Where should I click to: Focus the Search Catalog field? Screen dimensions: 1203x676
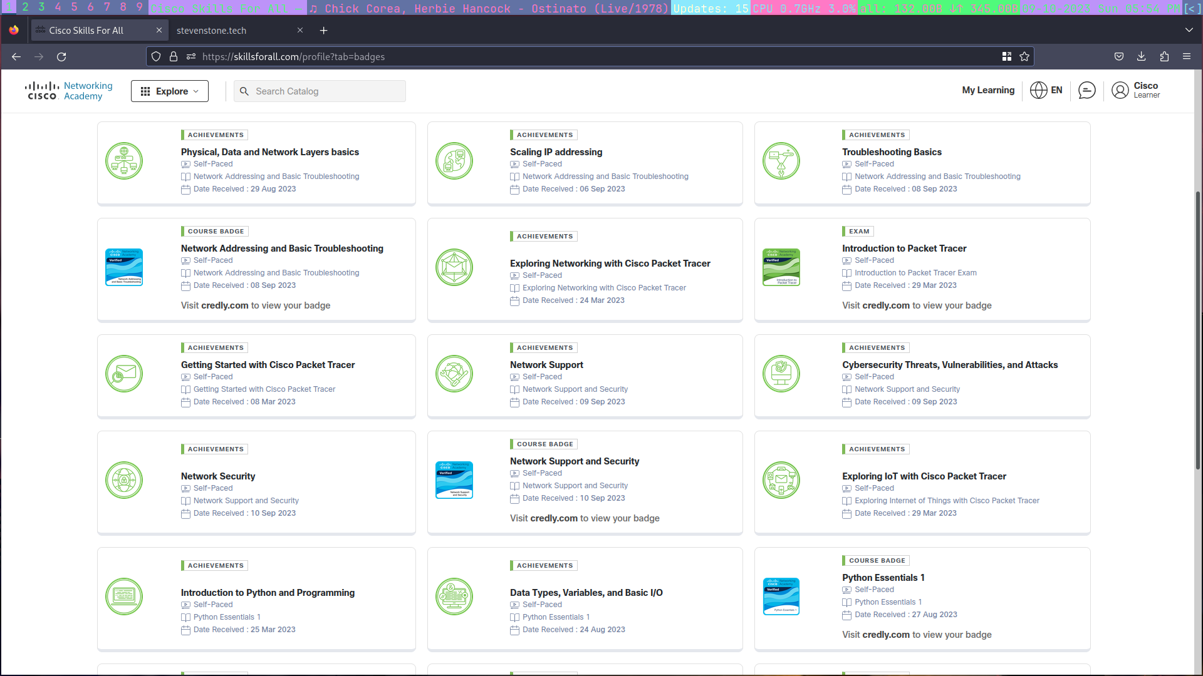point(320,91)
